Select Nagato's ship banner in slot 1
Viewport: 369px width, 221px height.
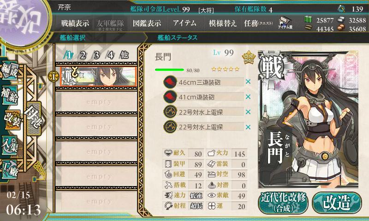(x=98, y=76)
